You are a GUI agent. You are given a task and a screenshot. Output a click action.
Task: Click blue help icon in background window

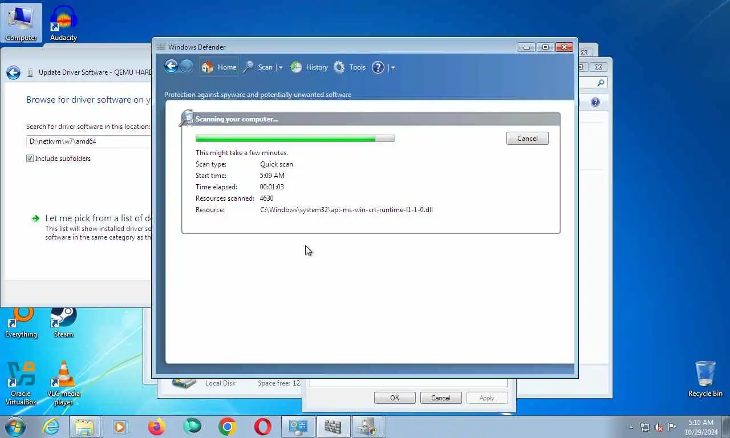pos(595,102)
